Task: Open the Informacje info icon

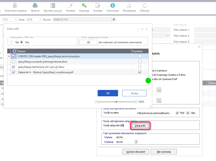Action: [113, 5]
